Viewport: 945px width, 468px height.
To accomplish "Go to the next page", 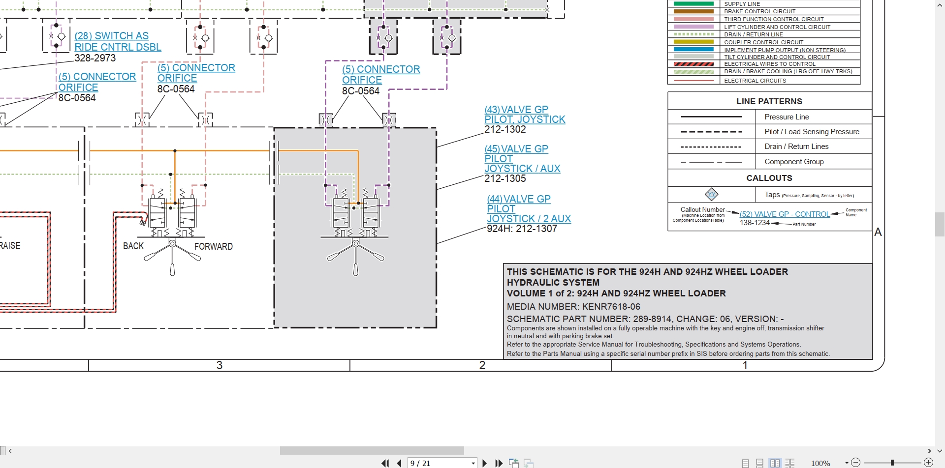I will pyautogui.click(x=485, y=463).
